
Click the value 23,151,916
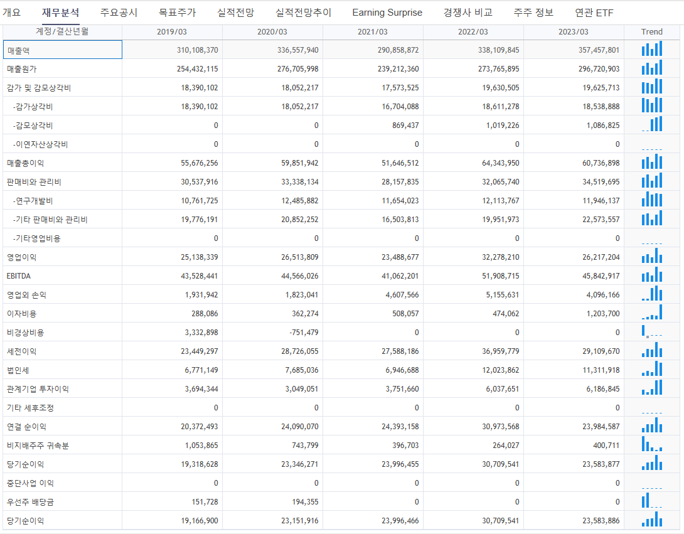tap(300, 521)
